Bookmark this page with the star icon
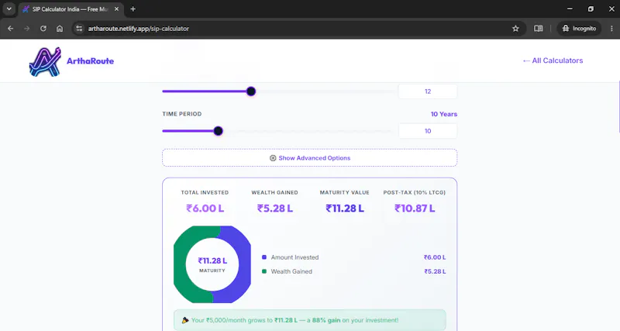 [x=515, y=29]
